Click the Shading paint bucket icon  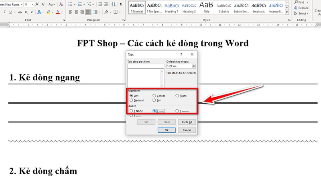pos(106,12)
